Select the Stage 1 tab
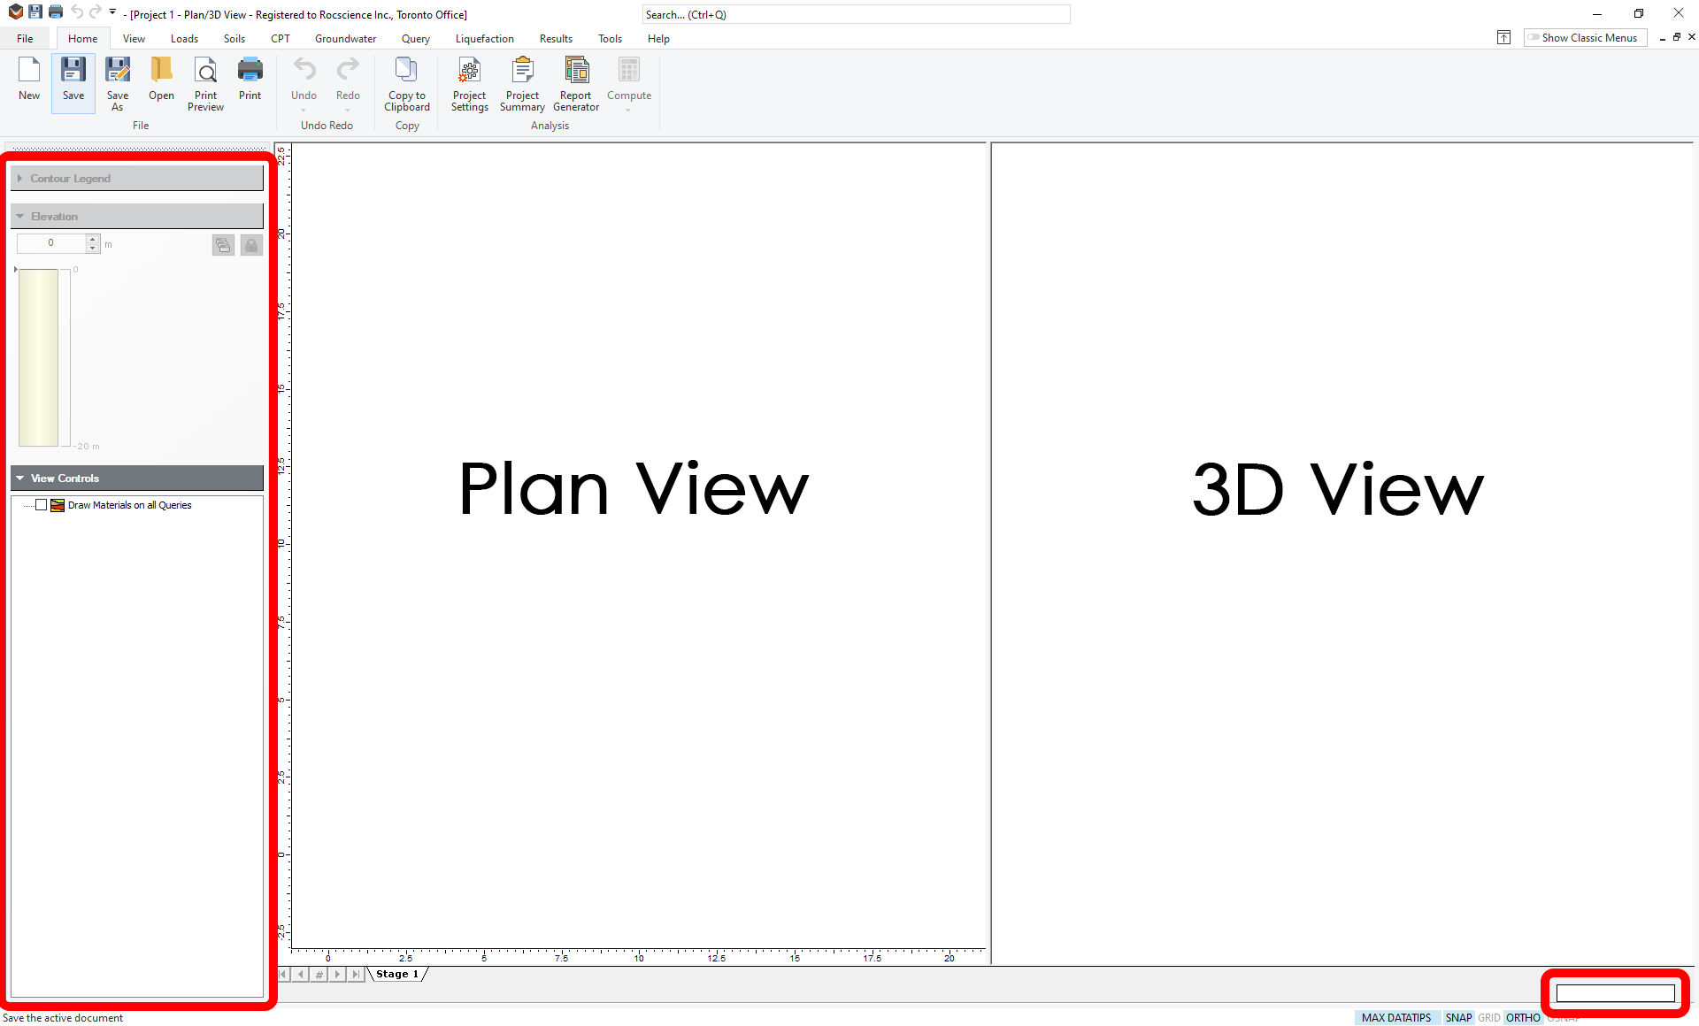Image resolution: width=1699 pixels, height=1026 pixels. 396,974
